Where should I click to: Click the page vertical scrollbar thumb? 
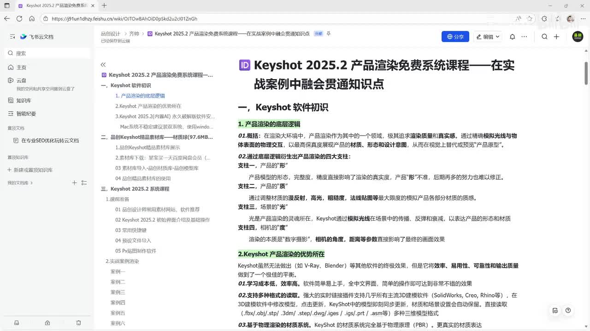click(586, 73)
